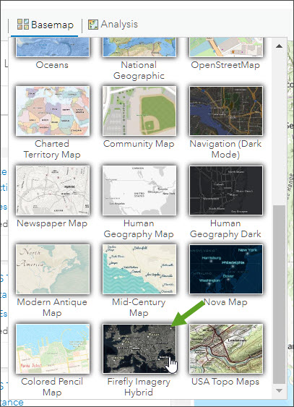Image resolution: width=294 pixels, height=407 pixels.
Task: Select the OpenStreetMap basemap thumbnail
Action: pos(226,47)
